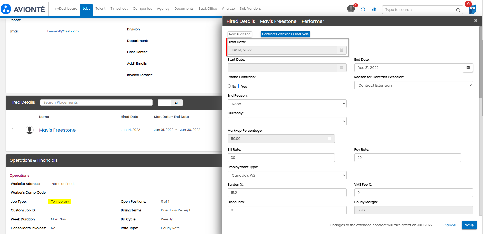
Task: Click the Search Placements field
Action: coord(96,102)
